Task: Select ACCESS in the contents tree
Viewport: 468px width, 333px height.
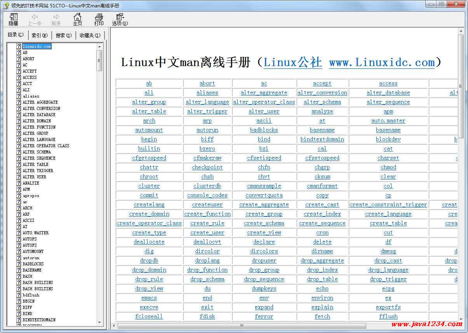Action: click(x=30, y=77)
